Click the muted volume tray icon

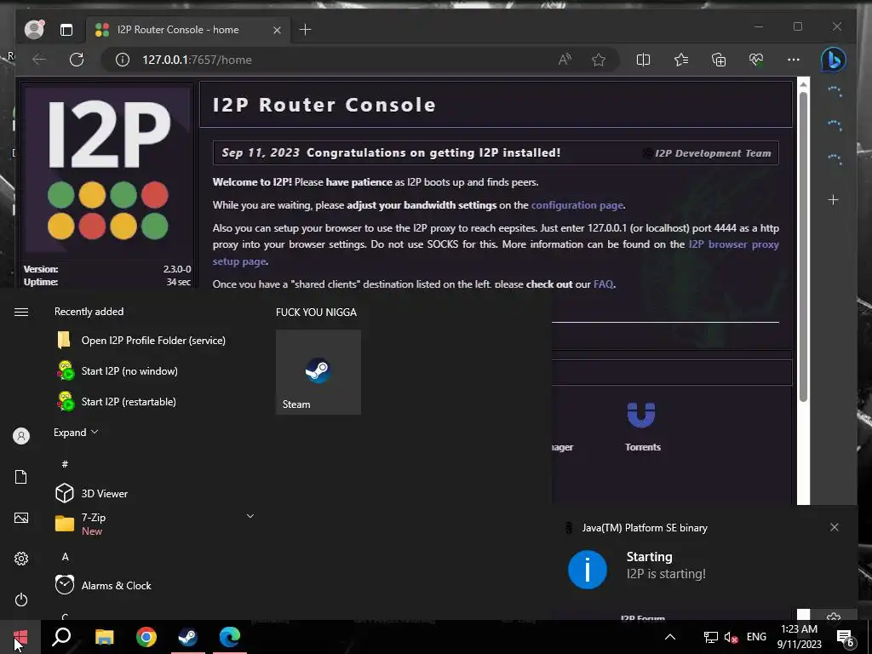tap(731, 637)
